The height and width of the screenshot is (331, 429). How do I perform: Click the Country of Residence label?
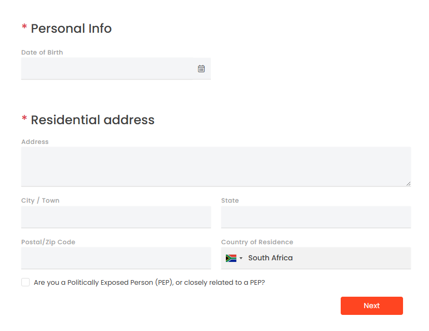coord(257,242)
